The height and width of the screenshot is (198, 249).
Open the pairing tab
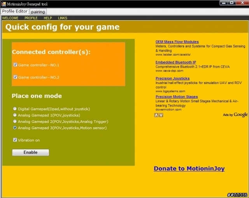click(x=38, y=12)
